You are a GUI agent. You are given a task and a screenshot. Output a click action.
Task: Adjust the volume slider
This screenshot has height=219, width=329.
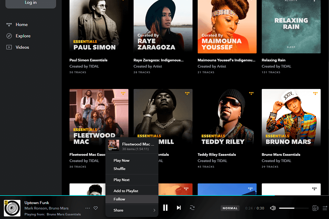click(293, 207)
